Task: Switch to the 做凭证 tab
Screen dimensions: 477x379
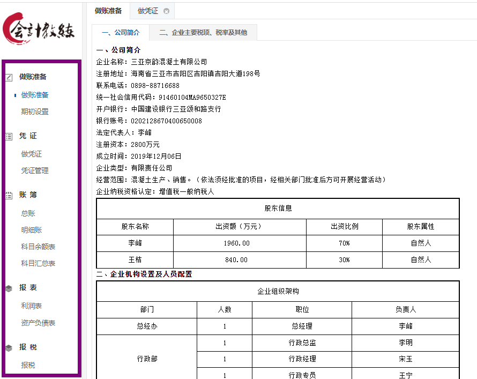Action: pos(147,11)
